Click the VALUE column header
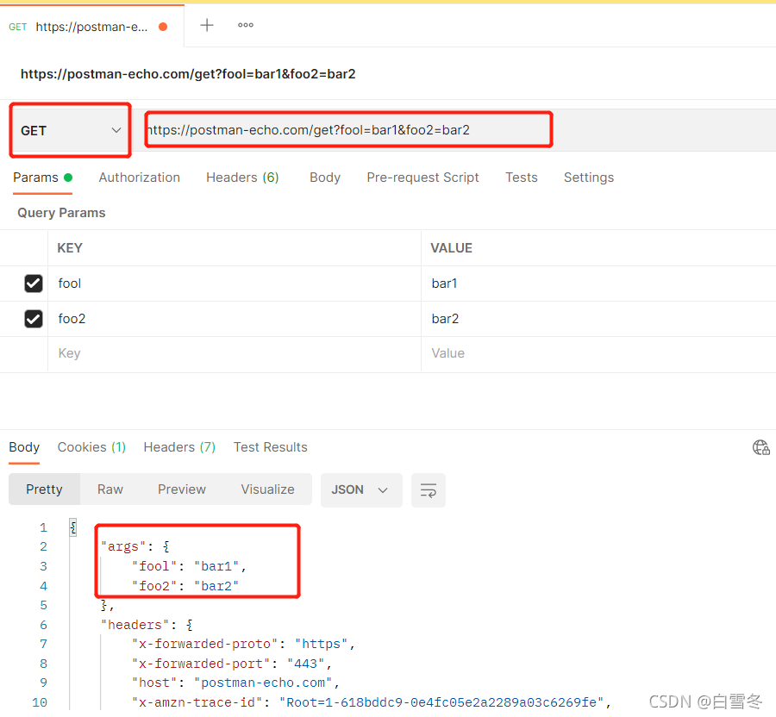Viewport: 776px width, 717px height. pos(451,248)
